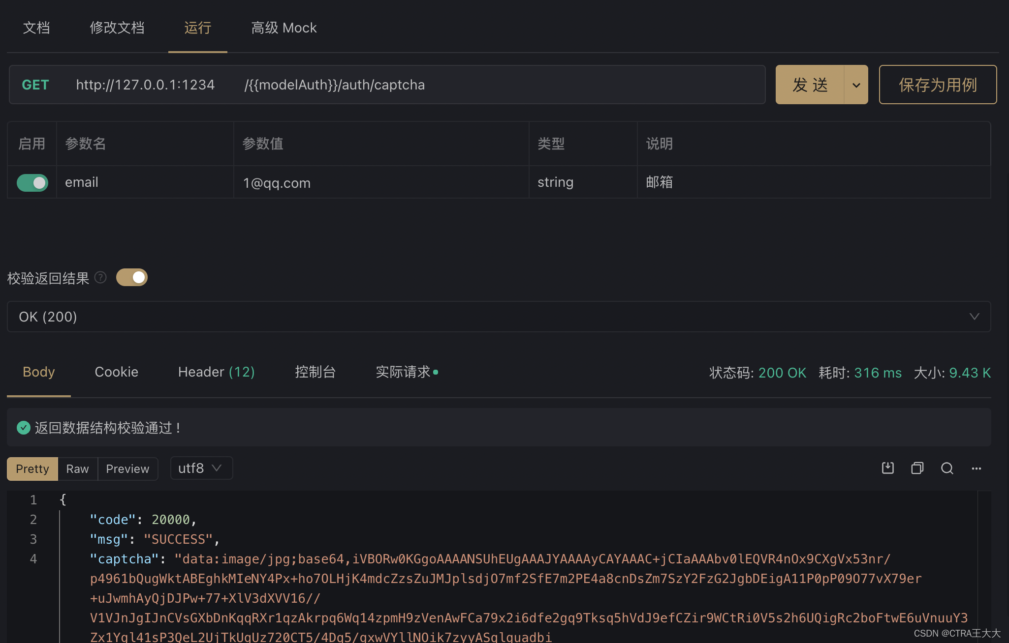Viewport: 1009px width, 643px height.
Task: Toggle the 校验返回结果 validation switch
Action: click(132, 278)
